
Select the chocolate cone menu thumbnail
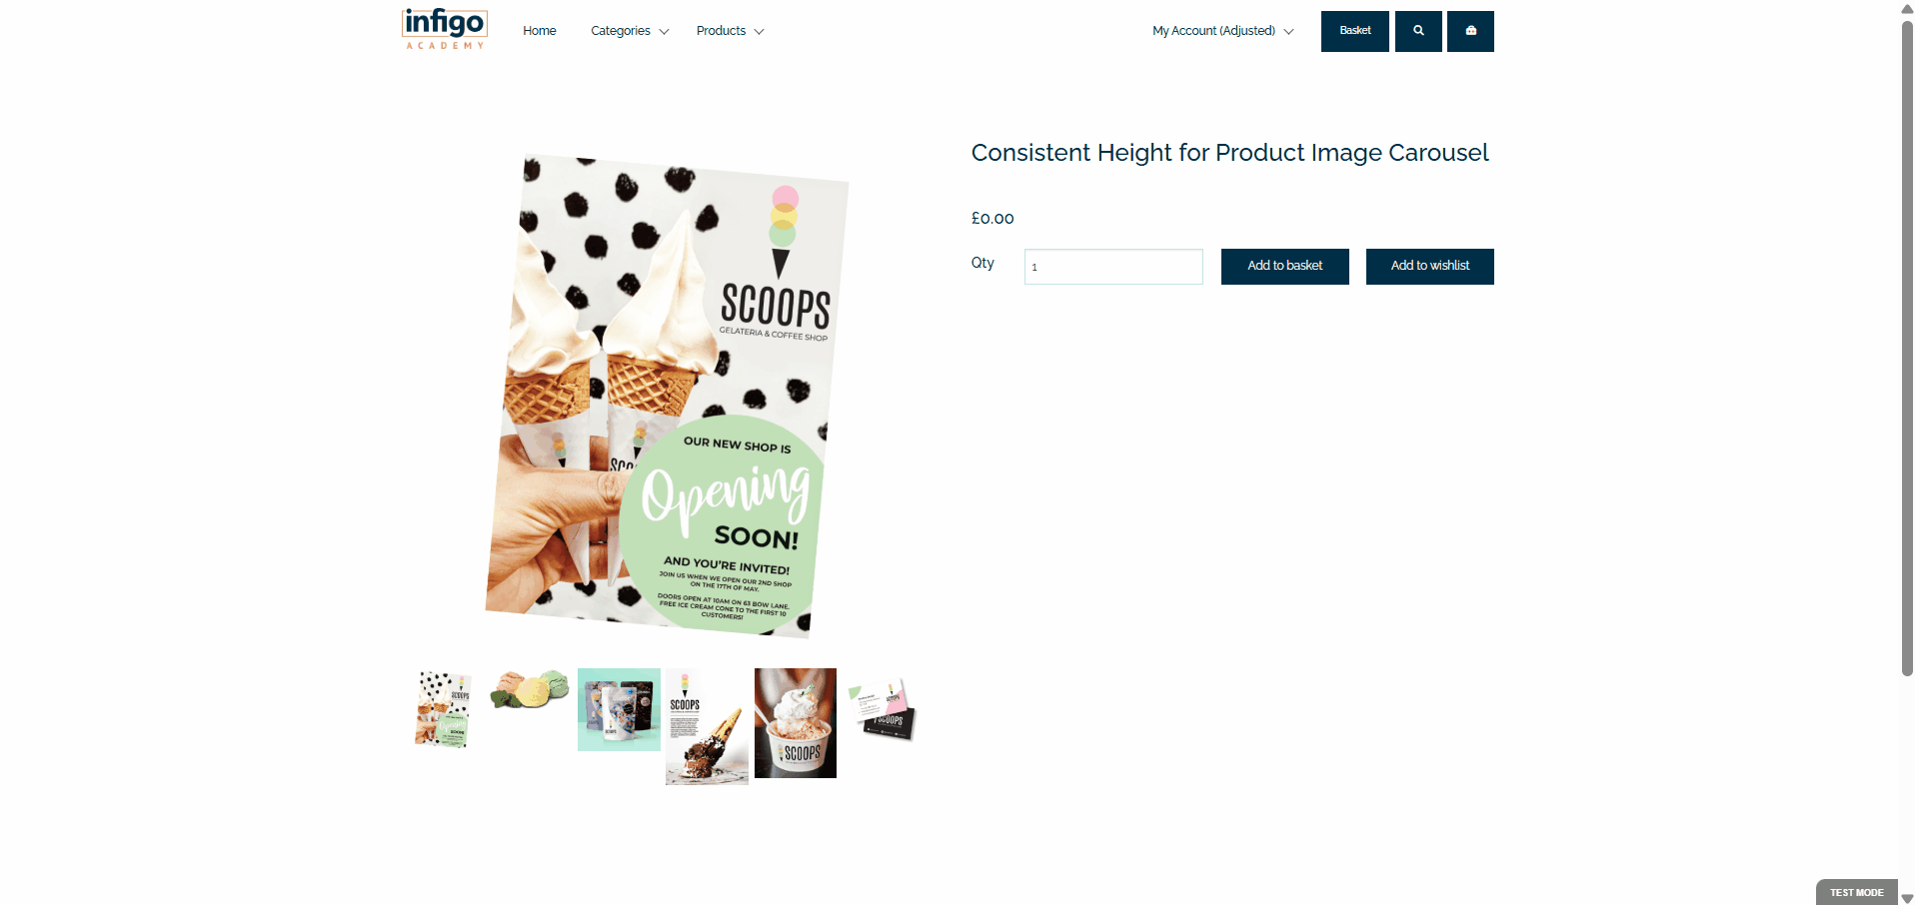[707, 726]
